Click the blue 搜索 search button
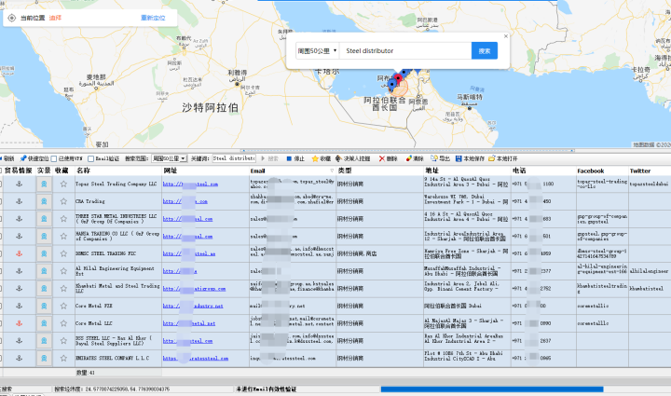 (x=485, y=51)
